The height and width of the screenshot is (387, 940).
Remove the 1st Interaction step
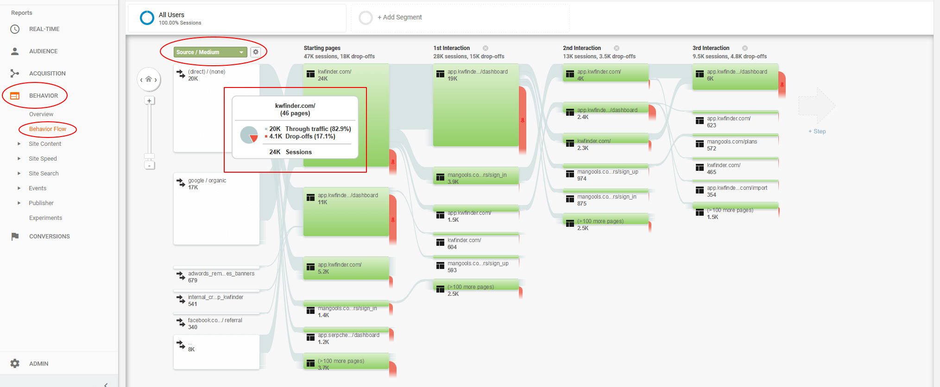pyautogui.click(x=486, y=48)
